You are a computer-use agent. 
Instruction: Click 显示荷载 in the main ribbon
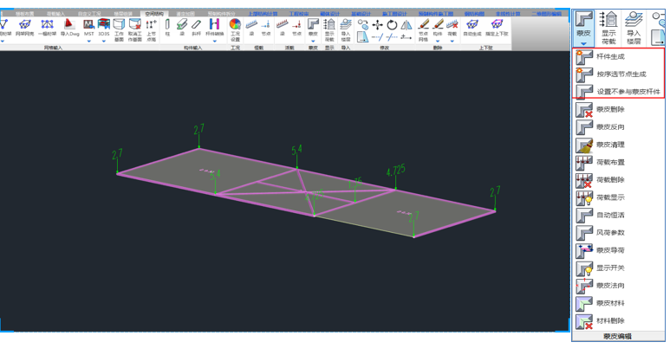[x=329, y=29]
